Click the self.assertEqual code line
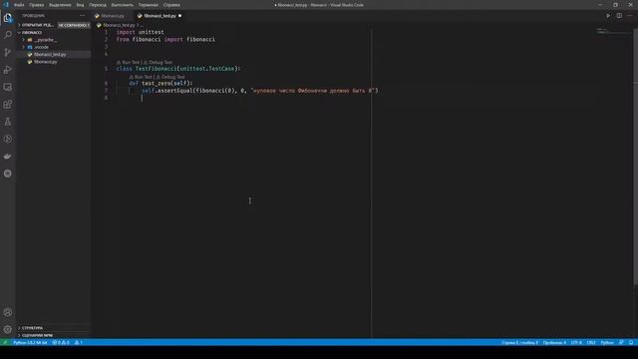638x359 pixels. click(260, 91)
